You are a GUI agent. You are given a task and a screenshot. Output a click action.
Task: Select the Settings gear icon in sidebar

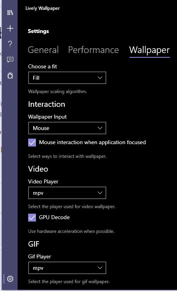click(10, 279)
